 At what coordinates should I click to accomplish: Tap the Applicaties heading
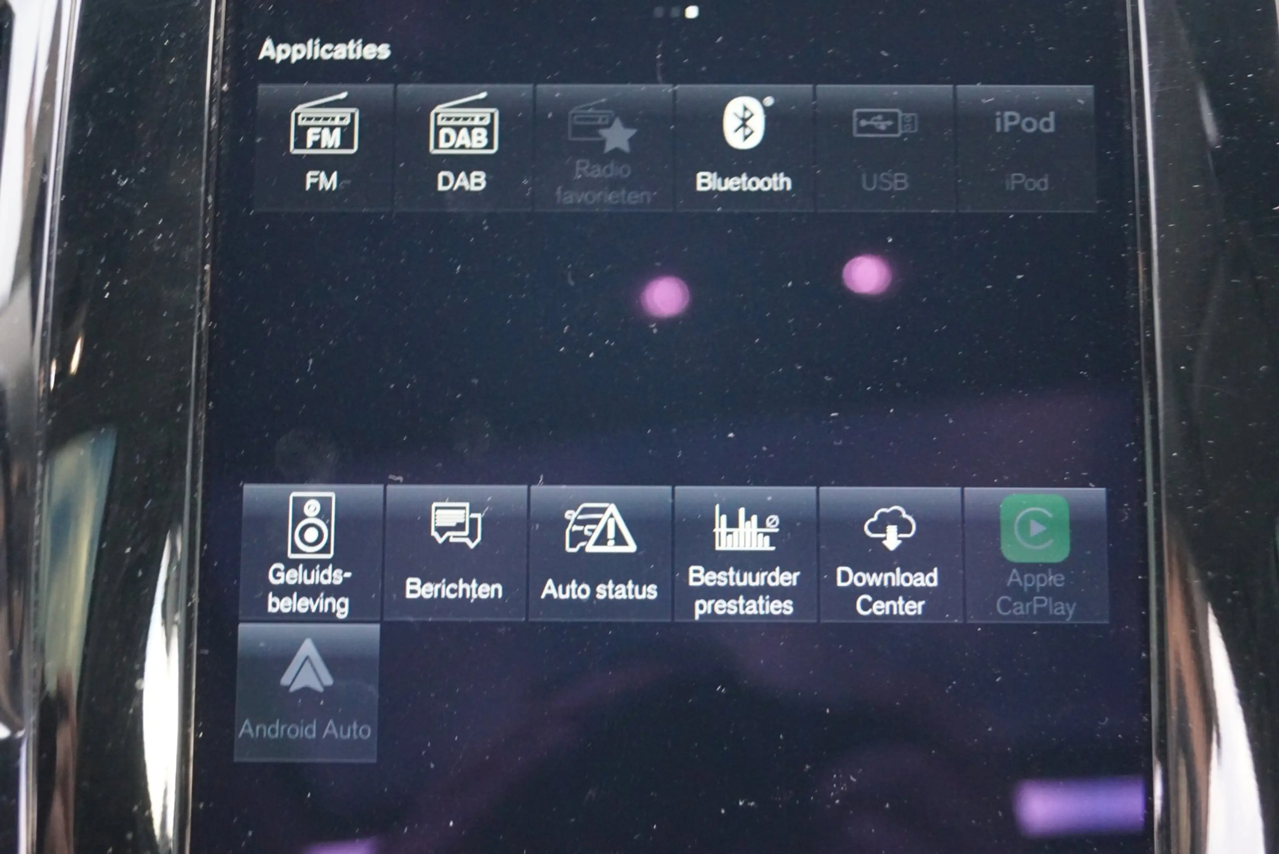(324, 50)
